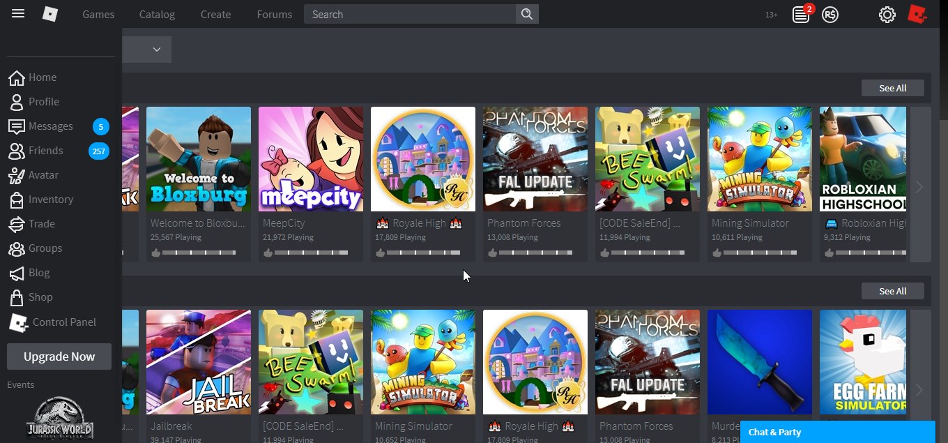Give Phantom Forces a thumbs up
This screenshot has height=443, width=948.
click(x=492, y=252)
